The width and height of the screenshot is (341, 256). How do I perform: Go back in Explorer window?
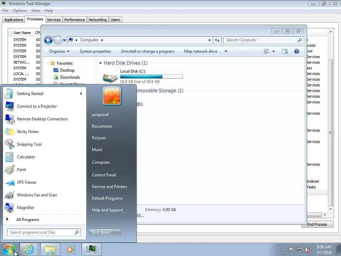(48, 40)
